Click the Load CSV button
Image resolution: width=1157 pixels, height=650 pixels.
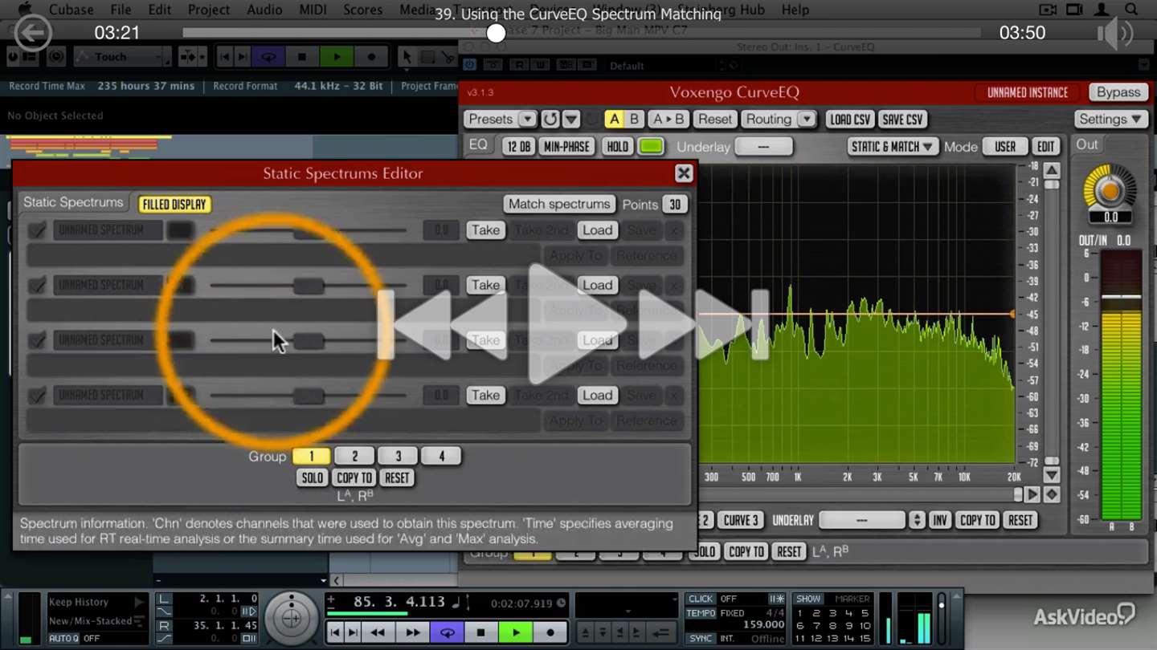pyautogui.click(x=850, y=120)
